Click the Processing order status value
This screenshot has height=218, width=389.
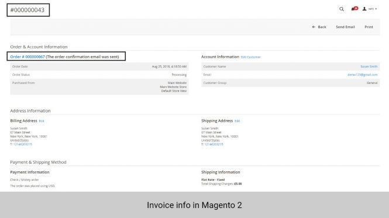point(179,75)
